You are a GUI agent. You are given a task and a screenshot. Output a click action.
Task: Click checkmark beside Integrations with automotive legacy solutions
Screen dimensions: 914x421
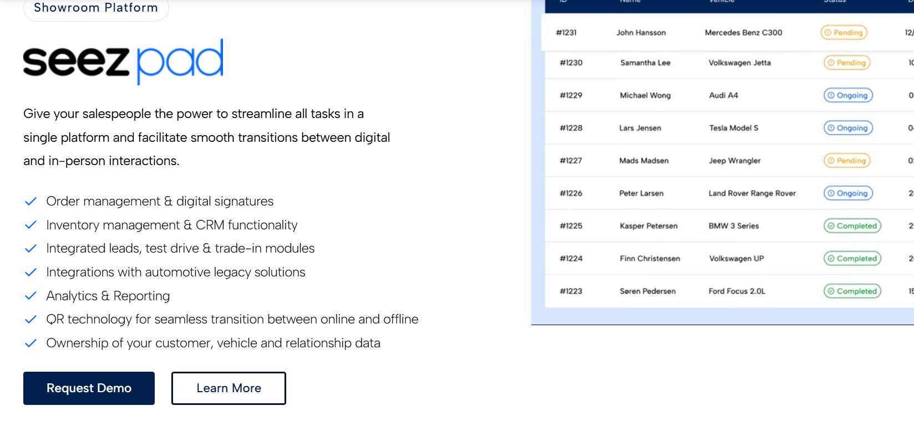tap(31, 273)
